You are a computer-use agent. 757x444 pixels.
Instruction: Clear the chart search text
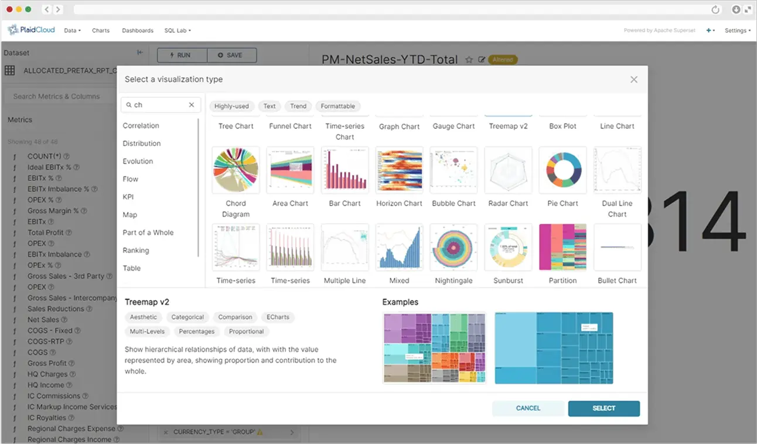tap(192, 105)
